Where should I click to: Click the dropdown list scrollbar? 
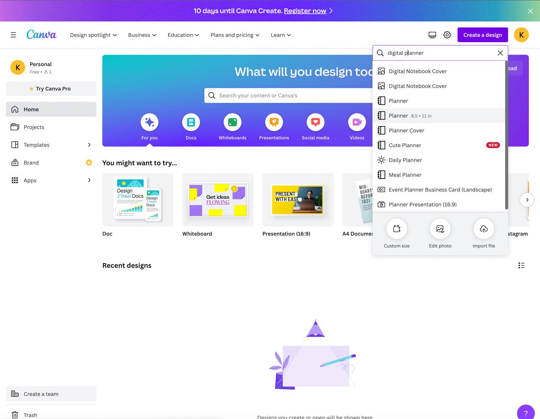[506, 135]
